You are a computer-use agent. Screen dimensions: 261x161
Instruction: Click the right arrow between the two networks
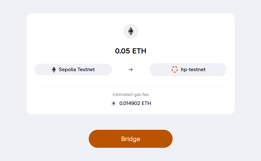[131, 70]
